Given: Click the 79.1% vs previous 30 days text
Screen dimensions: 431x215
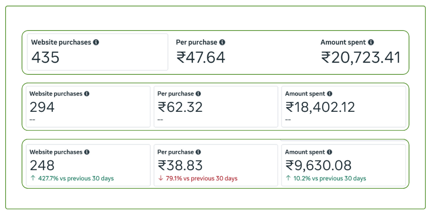Looking at the screenshot, I should pos(201,178).
